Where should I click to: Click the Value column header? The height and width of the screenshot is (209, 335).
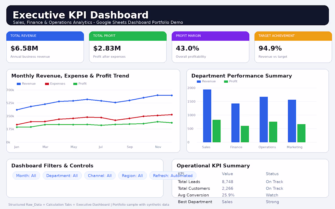[227, 174]
